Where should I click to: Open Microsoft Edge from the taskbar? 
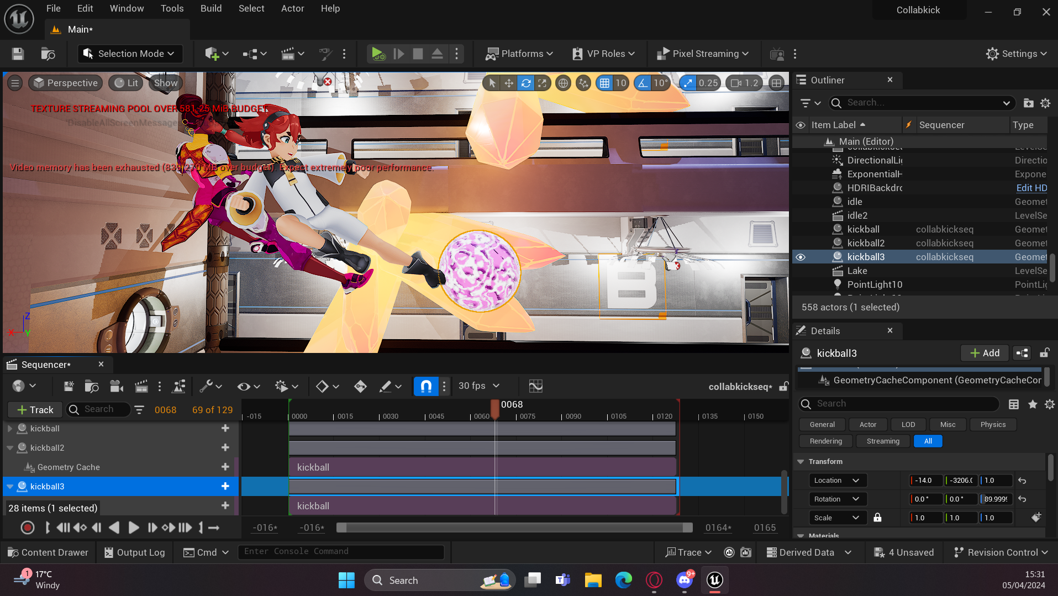624,580
